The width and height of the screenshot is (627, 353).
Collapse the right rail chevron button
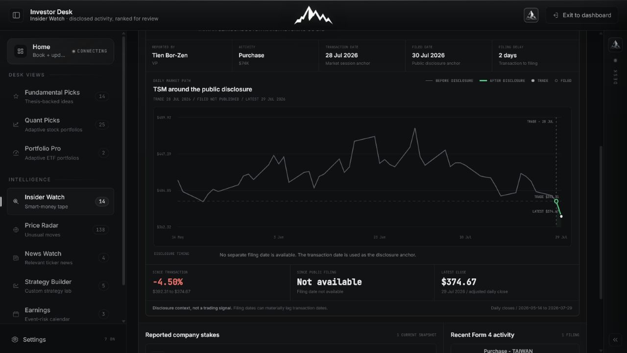615,340
